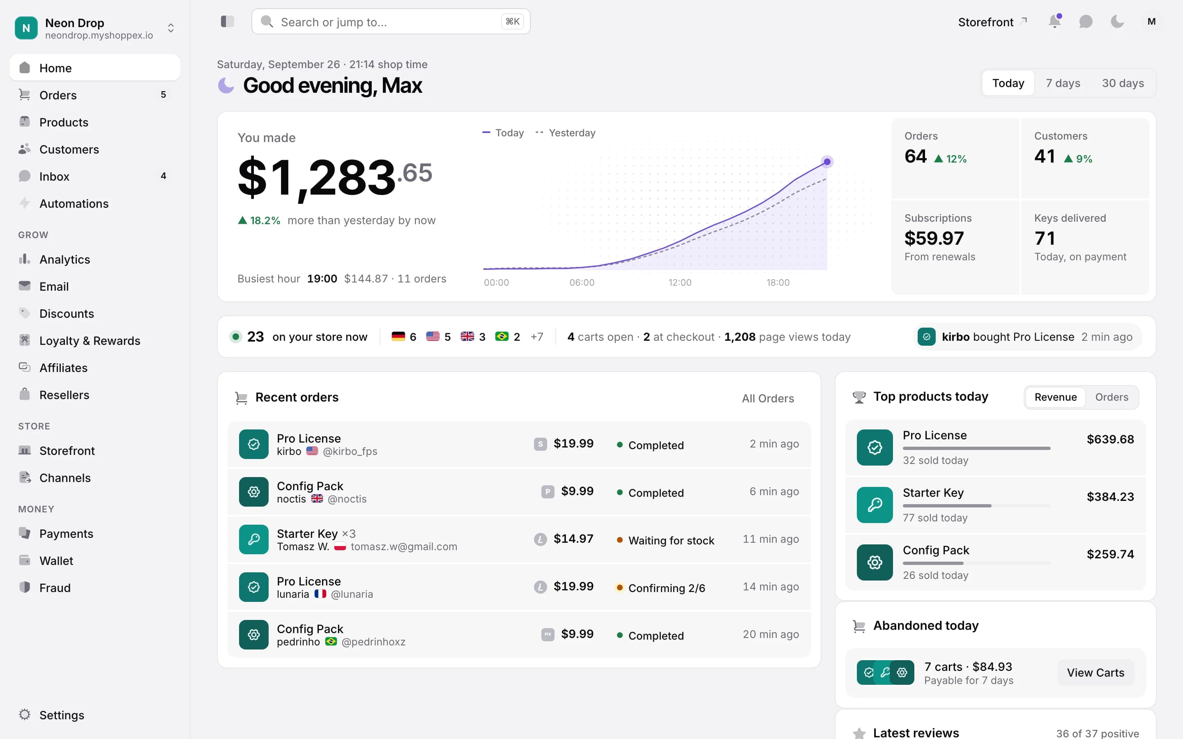
Task: Open Orders in the sidebar
Action: 95,95
